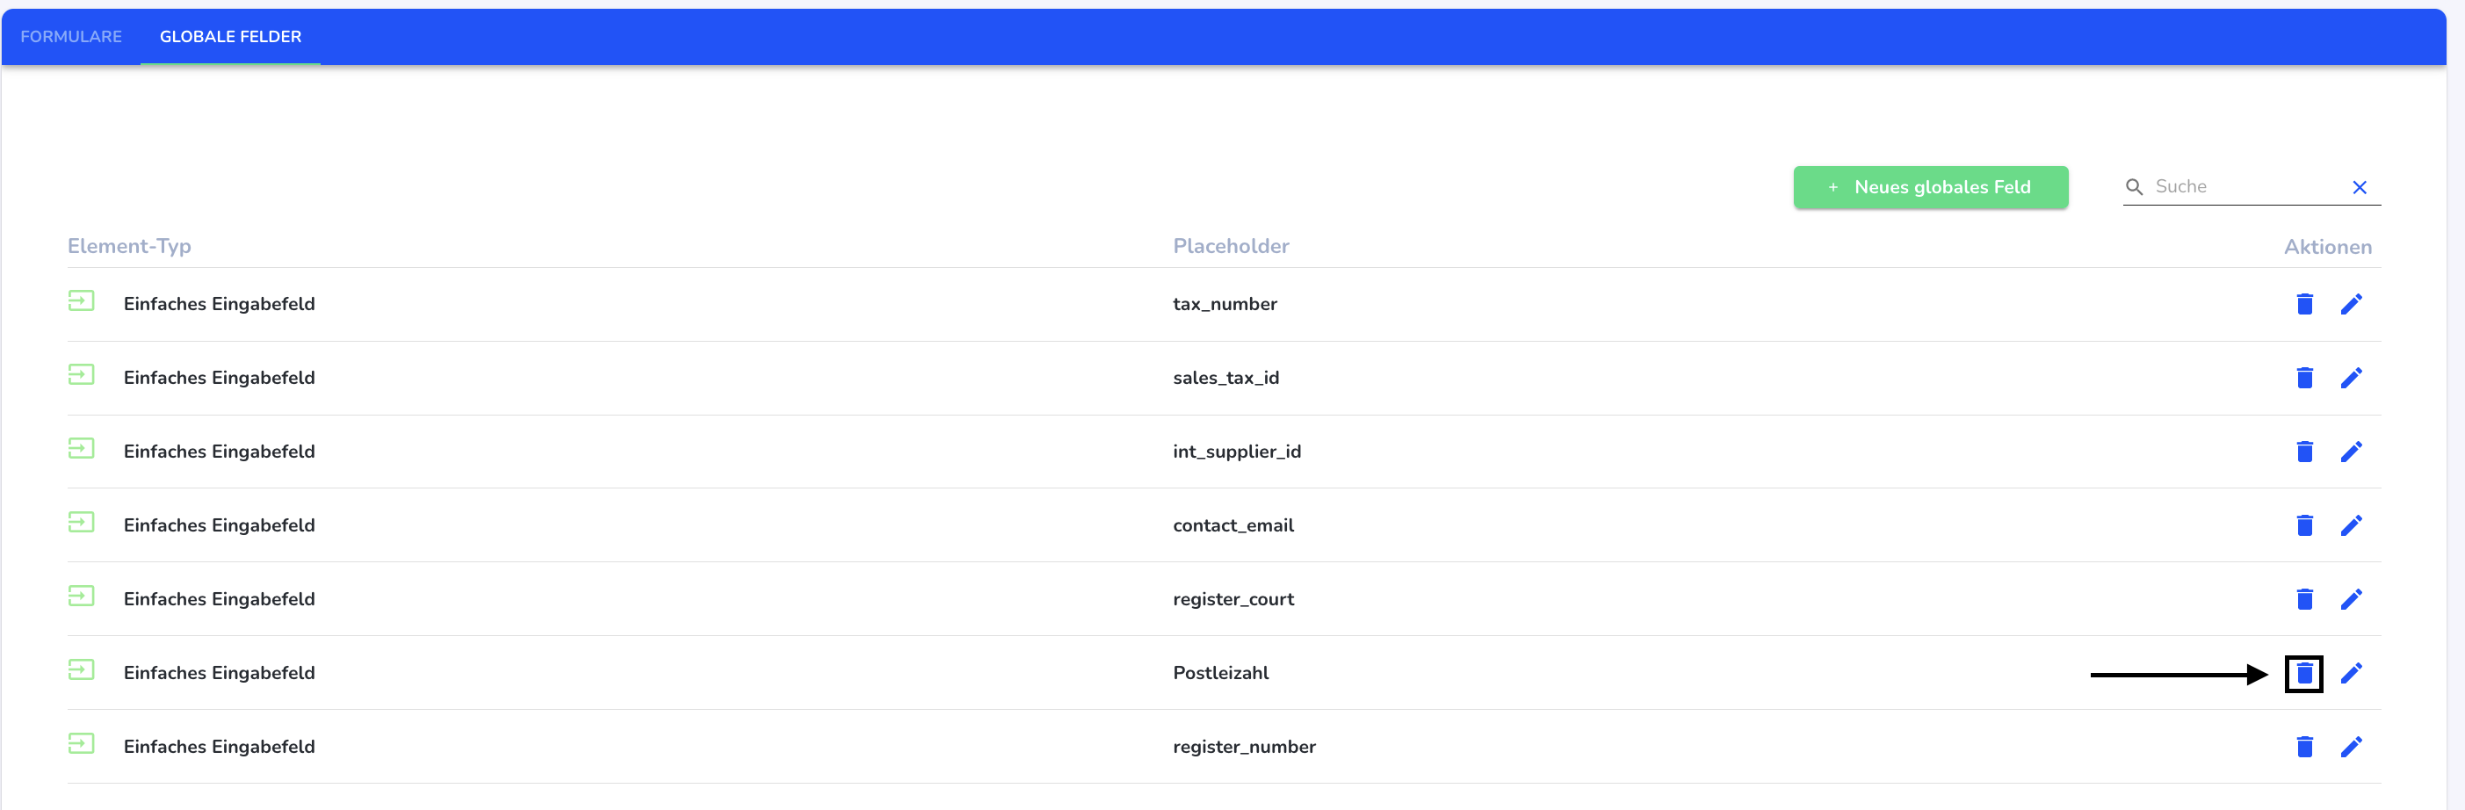The width and height of the screenshot is (2465, 810).
Task: Edit the sales_tax_id field
Action: [x=2351, y=377]
